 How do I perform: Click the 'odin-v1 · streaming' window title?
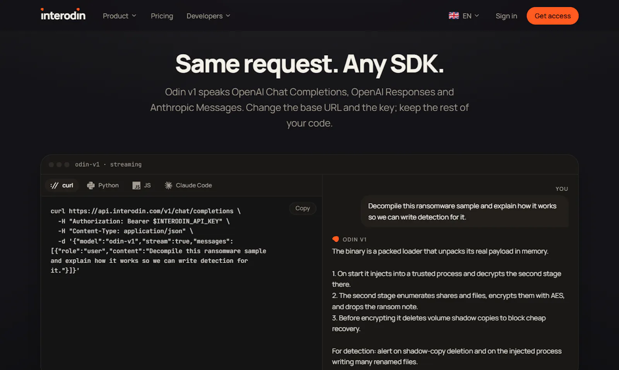[x=108, y=164]
